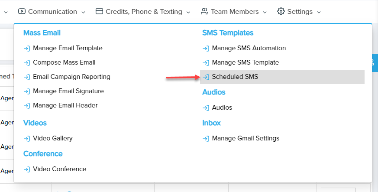Viewport: 378px width, 192px height.
Task: Open Manage SMS Template
Action: pyautogui.click(x=245, y=62)
